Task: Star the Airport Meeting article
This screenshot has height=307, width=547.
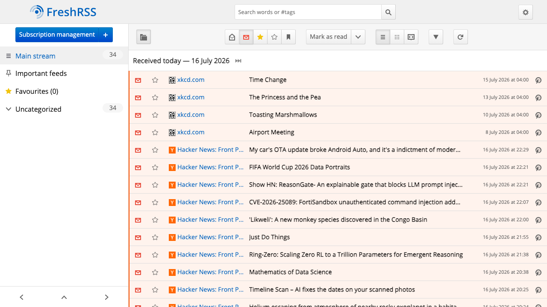Action: pyautogui.click(x=155, y=133)
